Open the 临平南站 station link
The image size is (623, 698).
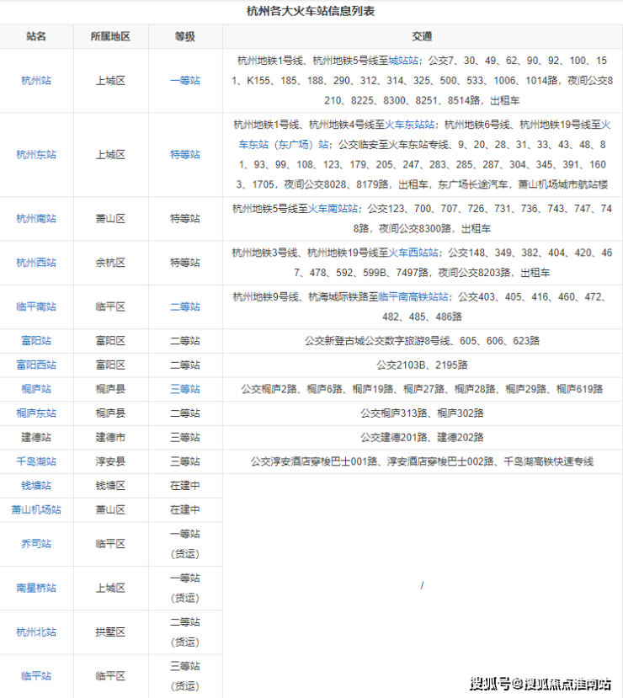click(36, 307)
